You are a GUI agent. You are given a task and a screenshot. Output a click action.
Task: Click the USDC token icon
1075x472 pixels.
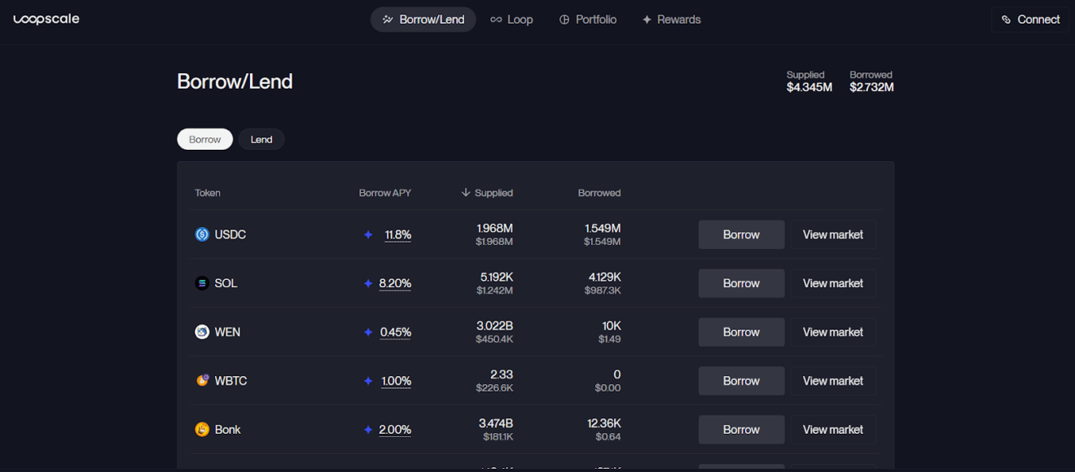pos(202,234)
